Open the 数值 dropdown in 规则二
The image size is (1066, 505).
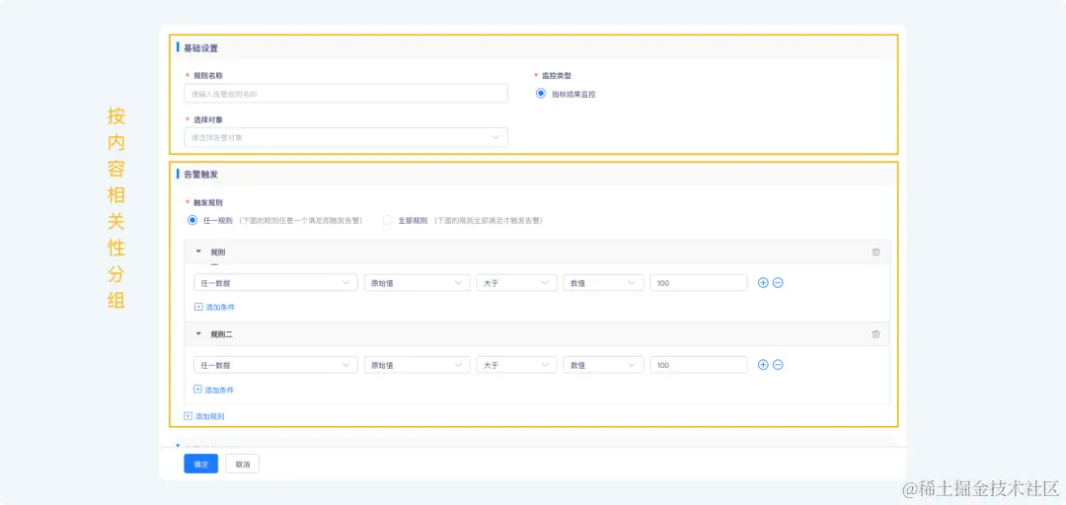pyautogui.click(x=603, y=365)
